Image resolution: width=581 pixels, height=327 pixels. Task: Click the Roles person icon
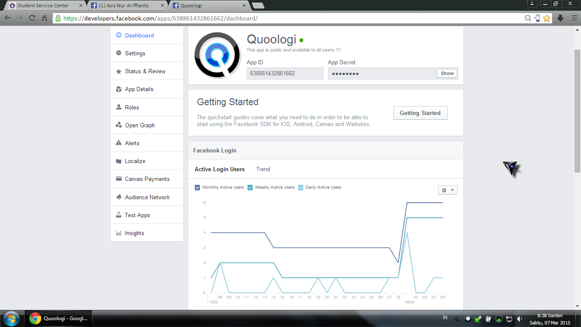click(x=119, y=107)
